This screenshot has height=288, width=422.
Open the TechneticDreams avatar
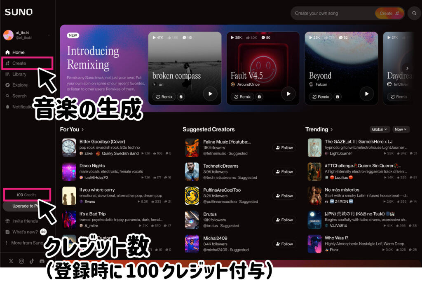pyautogui.click(x=192, y=172)
